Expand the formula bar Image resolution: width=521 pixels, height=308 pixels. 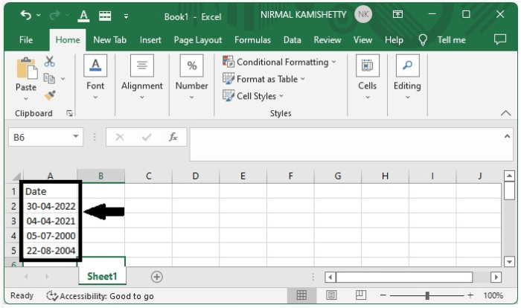(x=507, y=136)
